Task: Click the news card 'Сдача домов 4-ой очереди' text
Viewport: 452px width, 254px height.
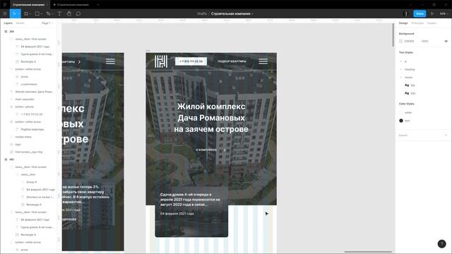Action: [x=190, y=199]
